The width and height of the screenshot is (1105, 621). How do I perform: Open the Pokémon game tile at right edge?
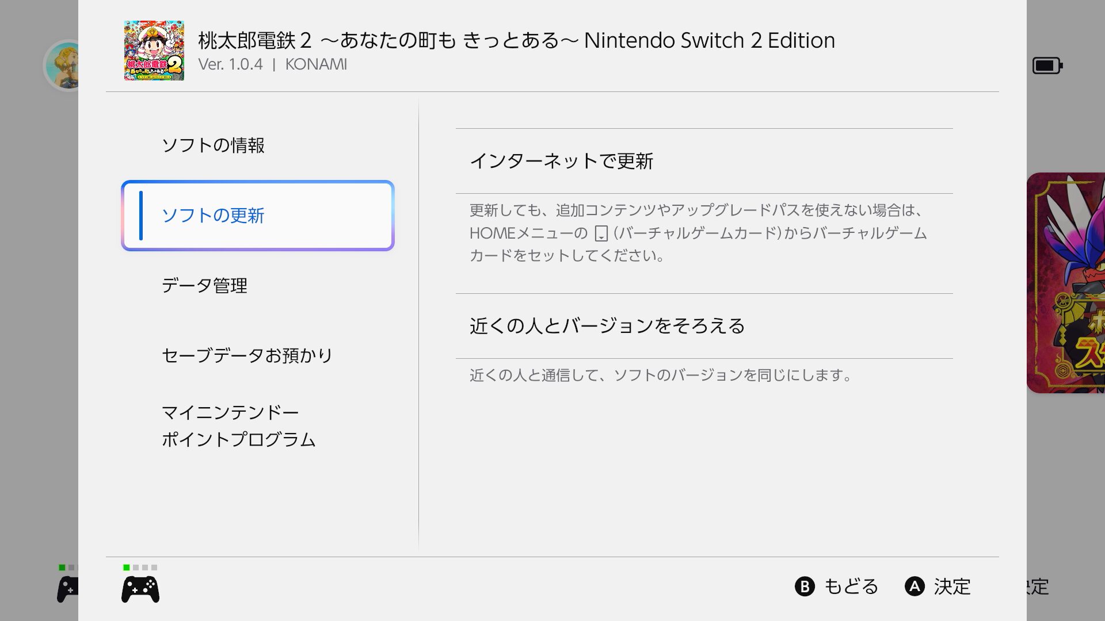[1066, 283]
